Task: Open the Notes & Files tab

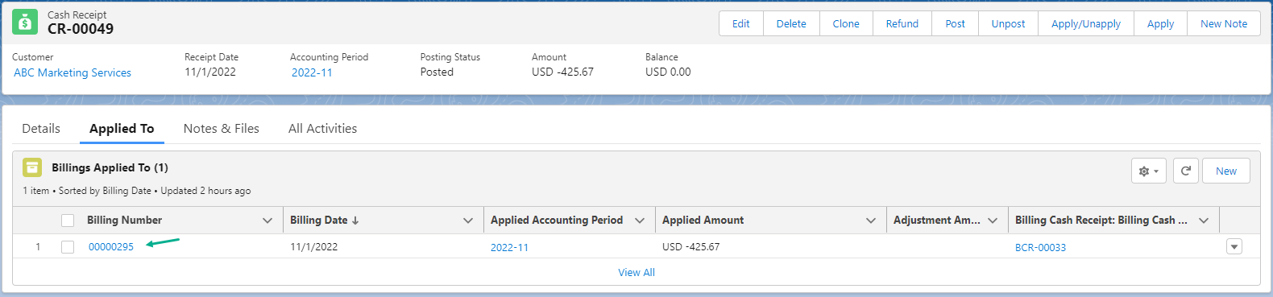Action: click(222, 129)
